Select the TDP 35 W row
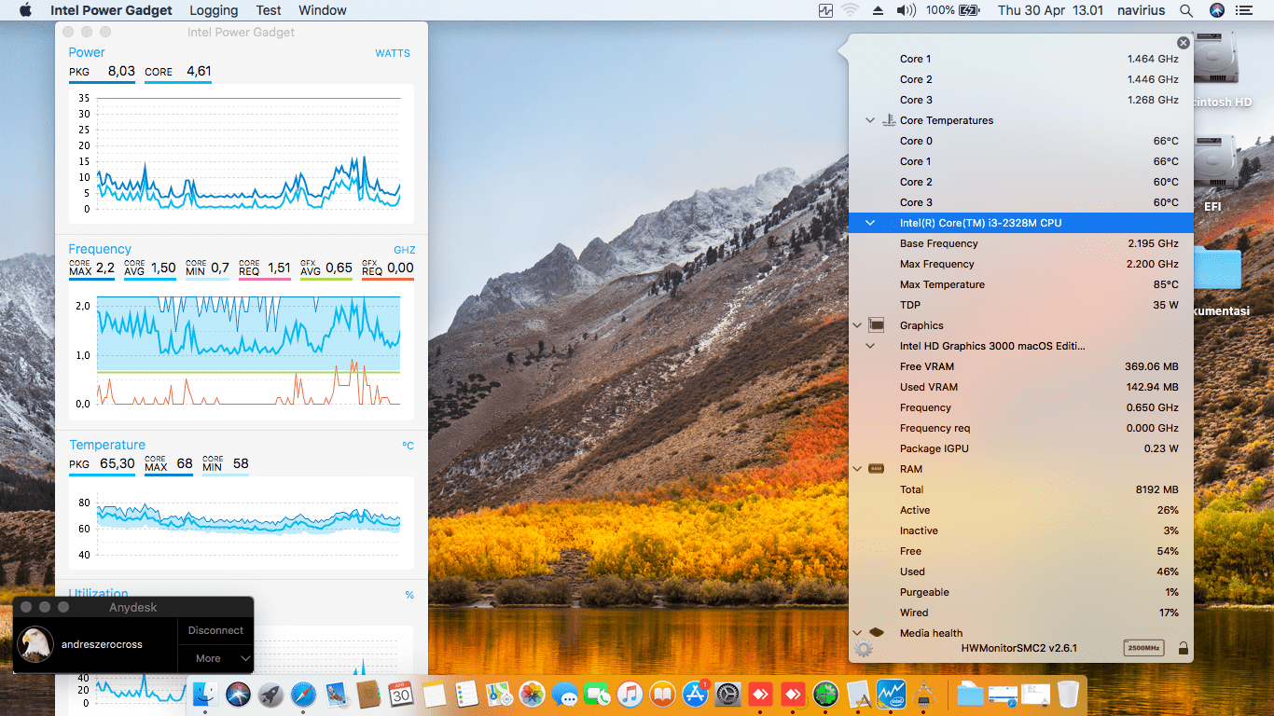The height and width of the screenshot is (716, 1274). (1021, 305)
